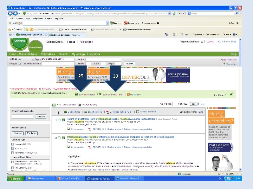Go forward with the browser Forward arrow
The height and width of the screenshot is (189, 253).
pyautogui.click(x=15, y=13)
